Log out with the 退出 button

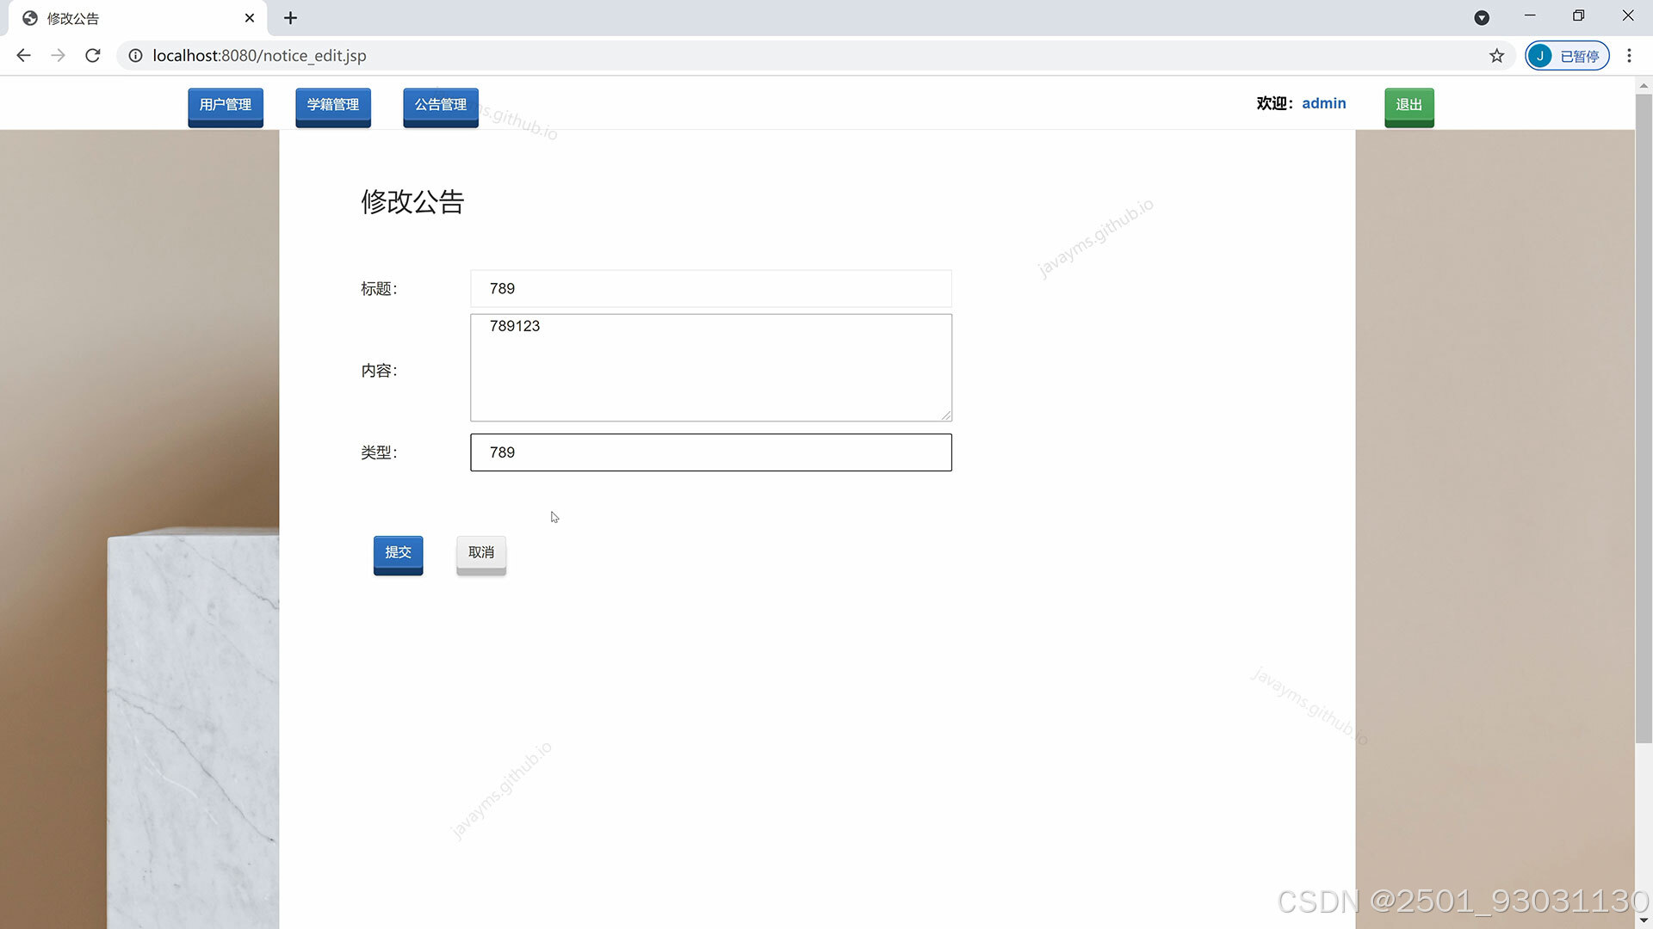point(1409,107)
